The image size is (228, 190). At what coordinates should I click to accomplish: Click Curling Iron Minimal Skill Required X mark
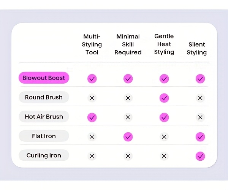pyautogui.click(x=128, y=156)
